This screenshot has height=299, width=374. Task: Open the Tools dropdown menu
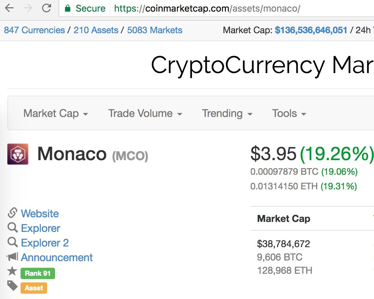(289, 113)
